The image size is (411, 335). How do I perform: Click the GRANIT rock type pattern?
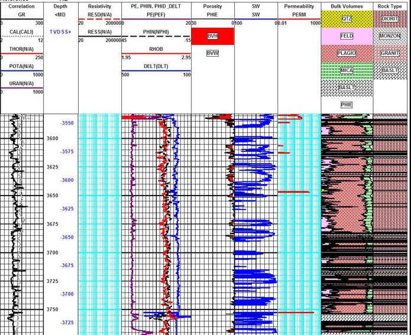coord(390,53)
